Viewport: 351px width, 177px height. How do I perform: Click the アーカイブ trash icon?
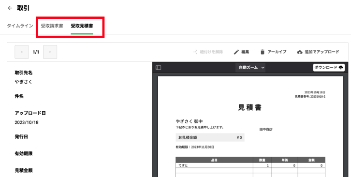coord(263,52)
